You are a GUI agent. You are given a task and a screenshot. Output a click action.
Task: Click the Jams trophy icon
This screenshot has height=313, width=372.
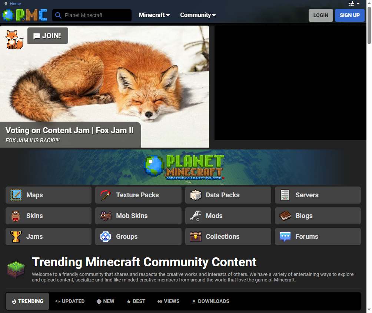point(16,237)
